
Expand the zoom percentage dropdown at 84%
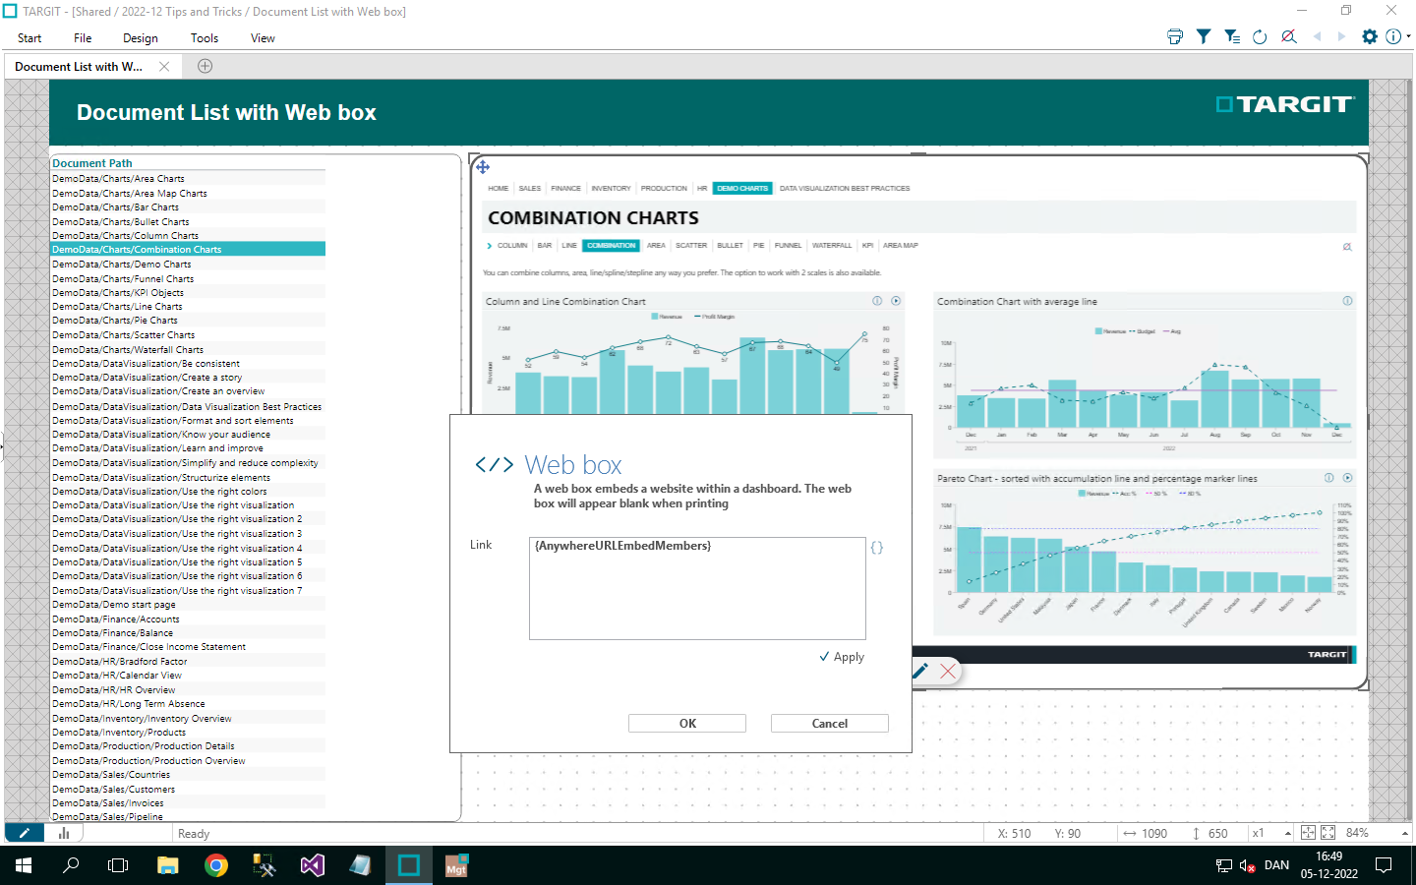(1405, 833)
